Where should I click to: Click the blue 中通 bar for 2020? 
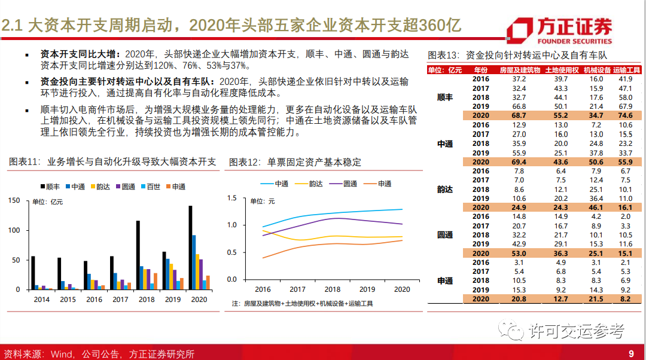coord(194,263)
